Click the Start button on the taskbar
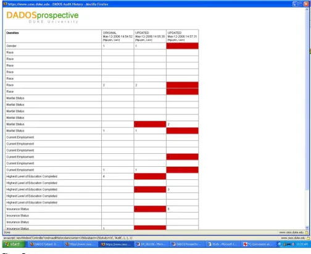311x254 pixels. click(x=14, y=244)
